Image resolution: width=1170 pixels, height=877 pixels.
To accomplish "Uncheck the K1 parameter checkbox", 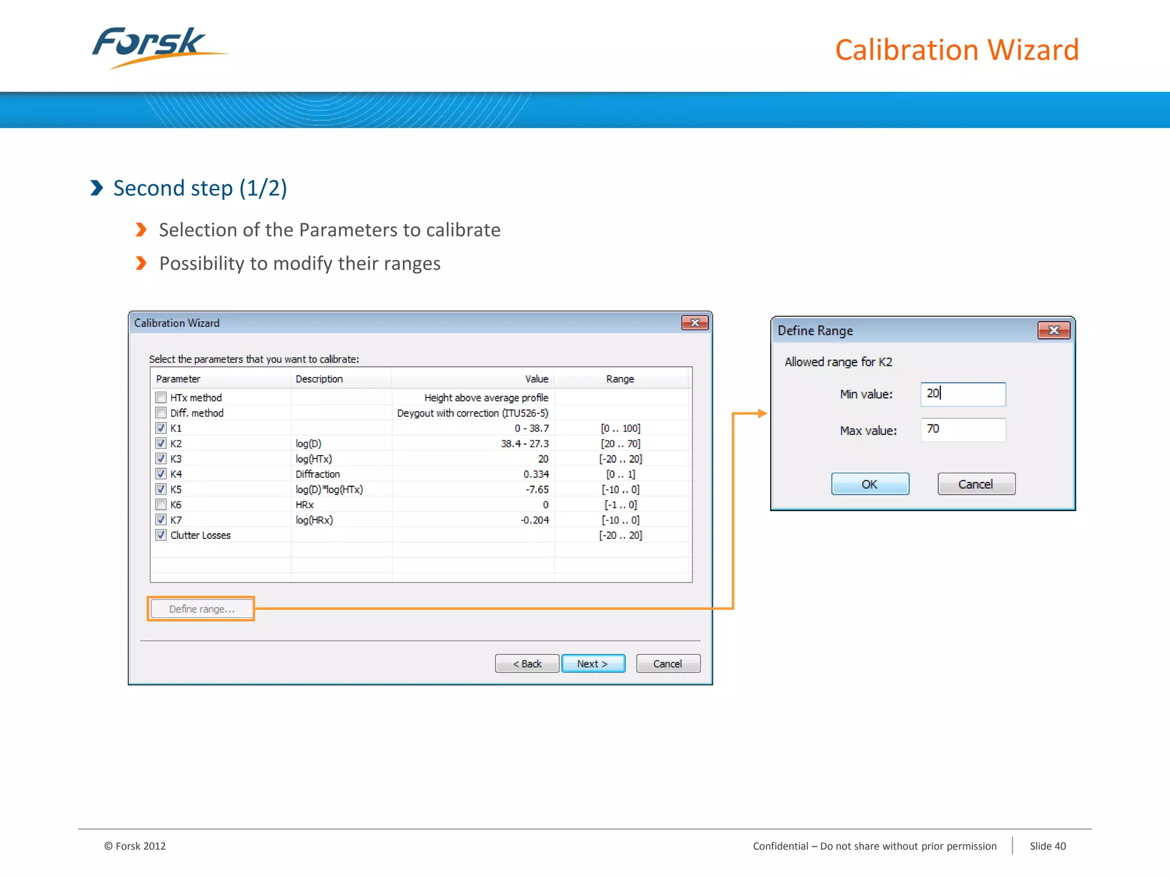I will [161, 428].
